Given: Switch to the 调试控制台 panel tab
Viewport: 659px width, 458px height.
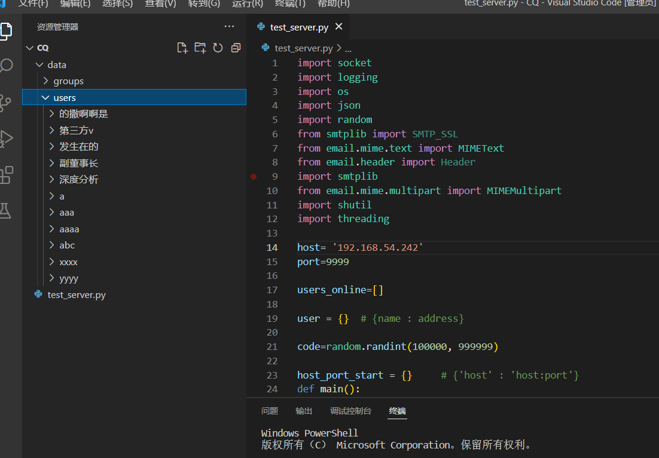Looking at the screenshot, I should 350,411.
